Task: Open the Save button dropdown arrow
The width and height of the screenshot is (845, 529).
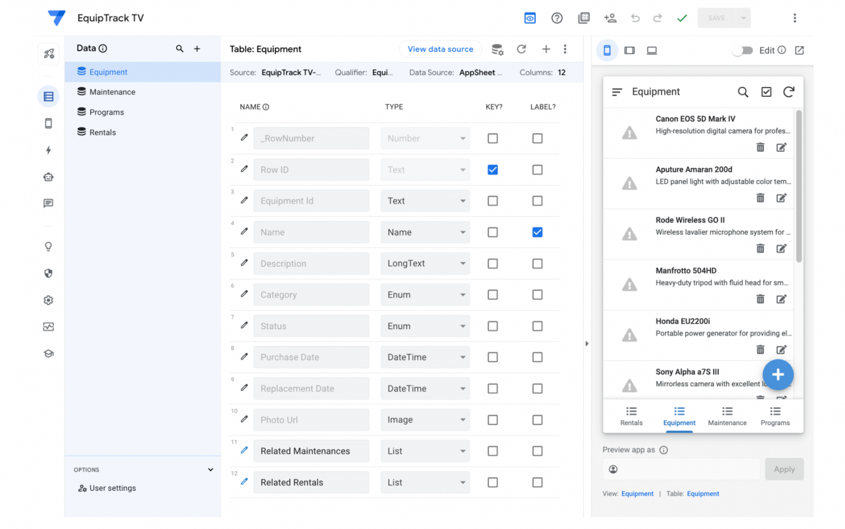Action: point(743,18)
